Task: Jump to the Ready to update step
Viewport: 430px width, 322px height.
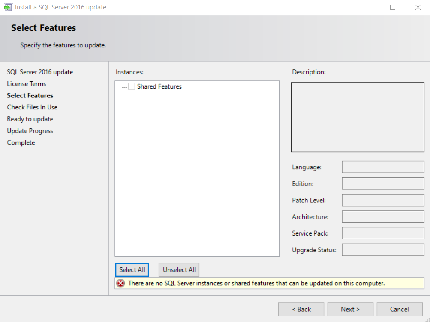Action: pos(30,119)
